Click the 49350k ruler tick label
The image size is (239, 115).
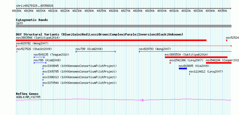222,11
